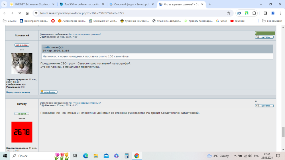Open the Лицензии, допуски bookmark

click(167, 21)
